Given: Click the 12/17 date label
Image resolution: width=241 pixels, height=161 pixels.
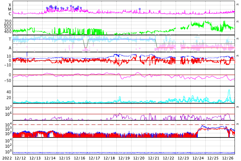Looking at the screenshot, I should 94,158.
